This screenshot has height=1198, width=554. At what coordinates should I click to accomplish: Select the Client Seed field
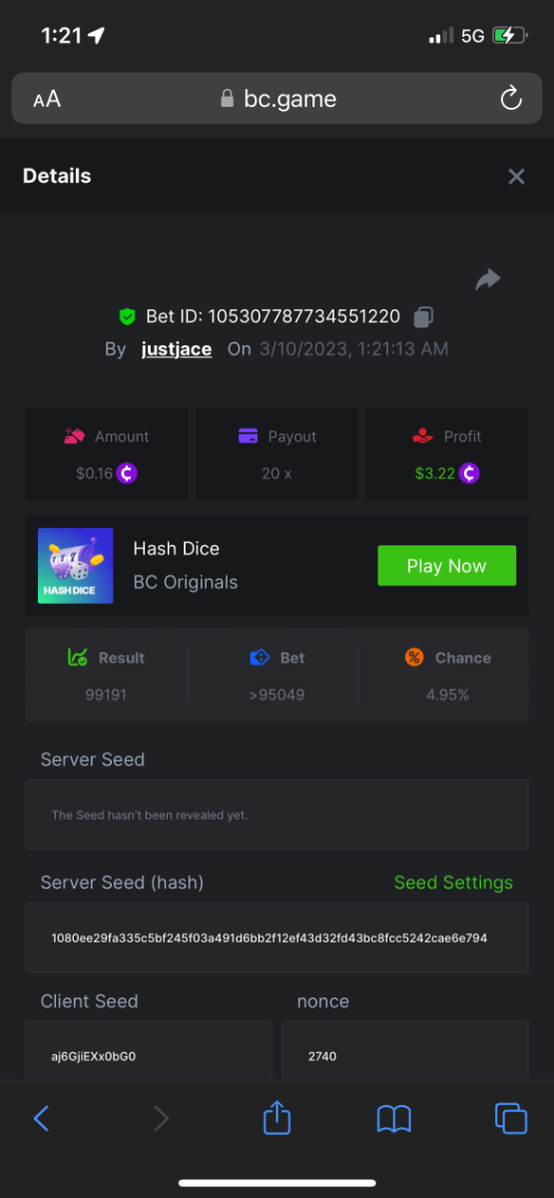149,1049
